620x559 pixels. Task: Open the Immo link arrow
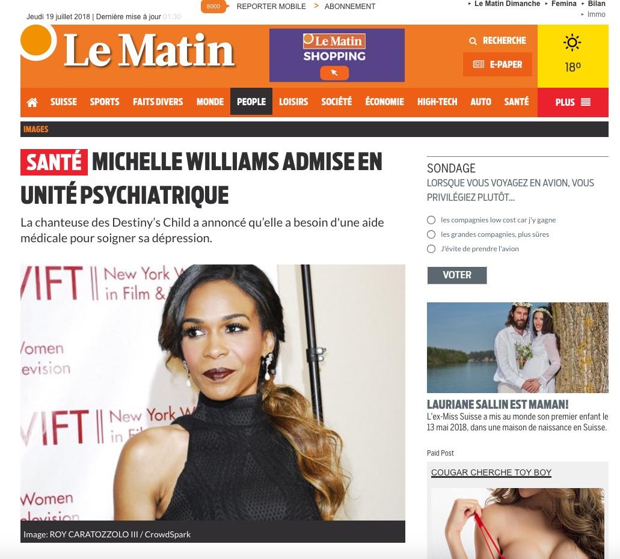coord(582,14)
